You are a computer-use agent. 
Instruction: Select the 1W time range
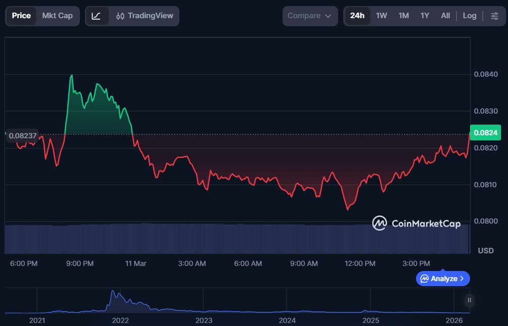click(381, 16)
